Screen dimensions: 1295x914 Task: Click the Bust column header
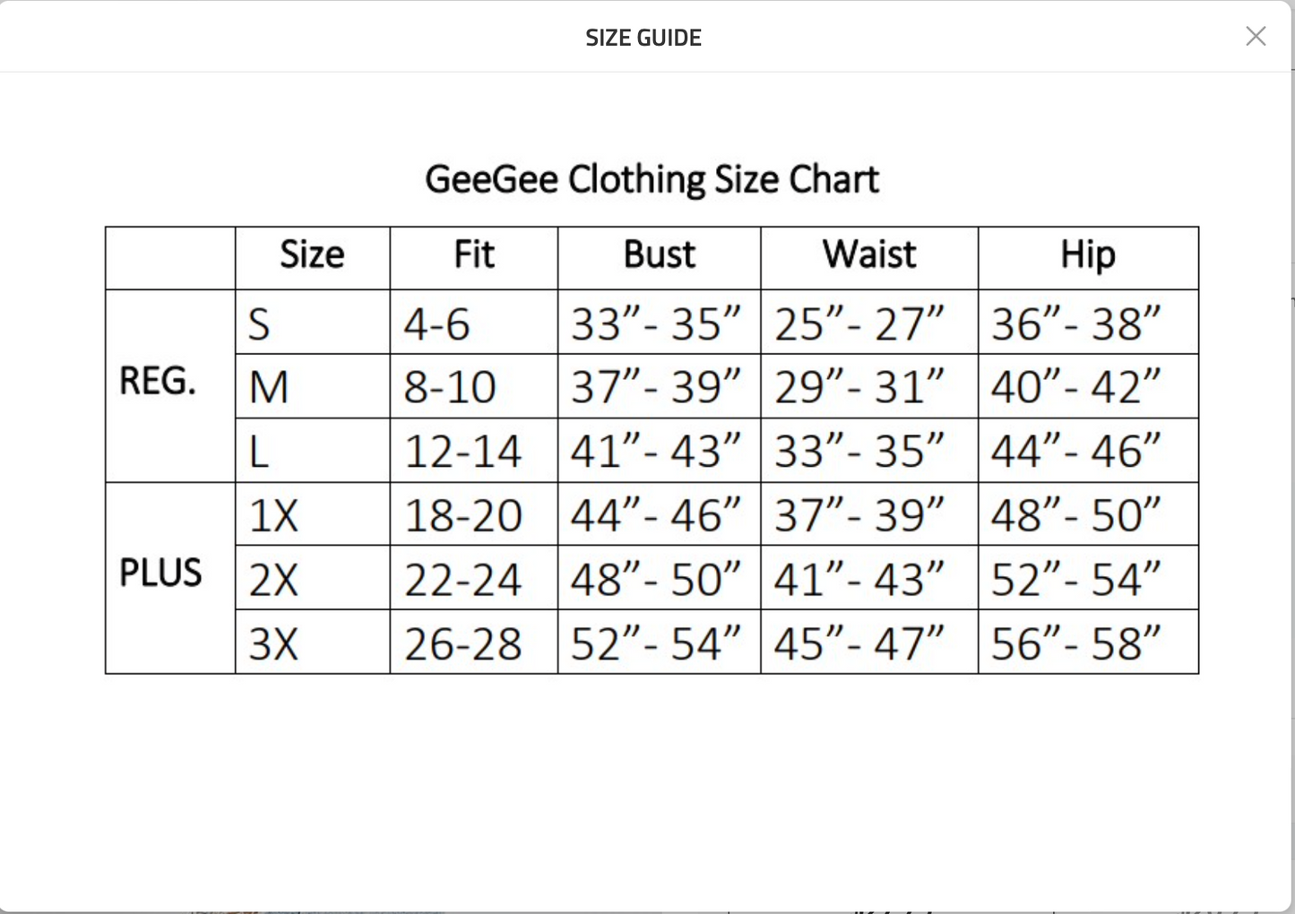click(659, 255)
